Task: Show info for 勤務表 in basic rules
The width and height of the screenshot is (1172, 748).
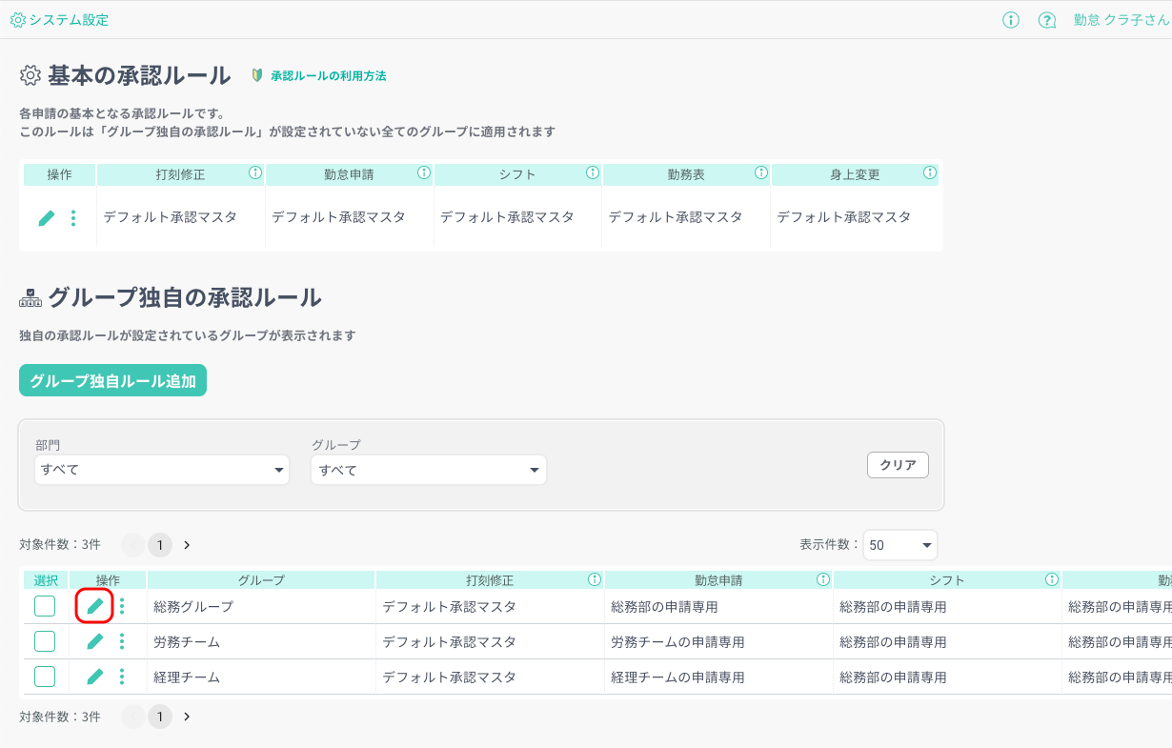Action: pyautogui.click(x=760, y=173)
